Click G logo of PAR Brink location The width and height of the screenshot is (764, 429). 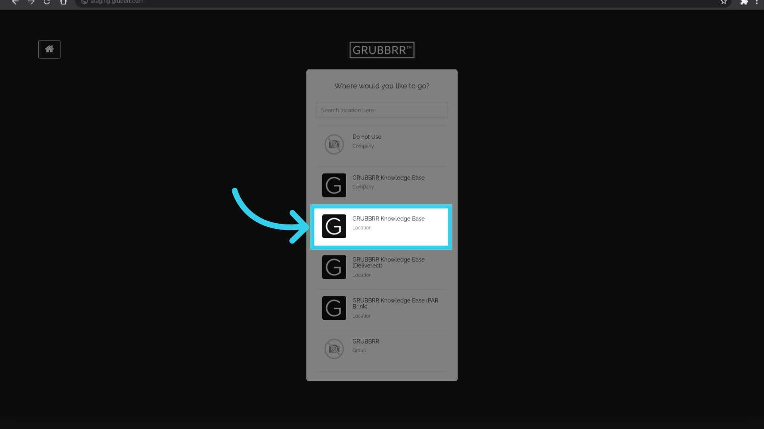point(334,308)
